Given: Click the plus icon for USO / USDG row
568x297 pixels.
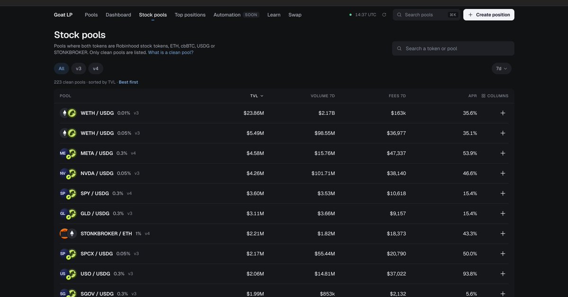Looking at the screenshot, I should click(x=503, y=274).
